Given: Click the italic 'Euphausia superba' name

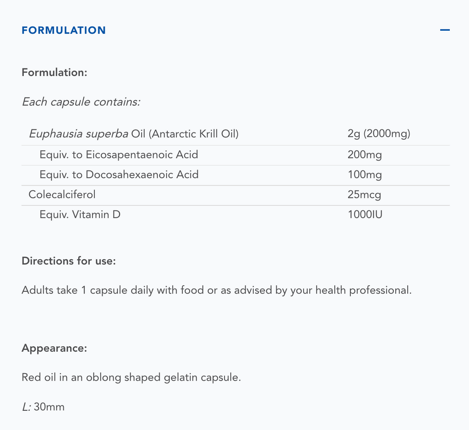Looking at the screenshot, I should click(x=78, y=134).
